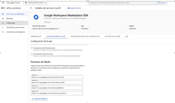Click the Permiso 2 userinfo.profile field
Image resolution: width=175 pixels, height=103 pixels.
57,83
